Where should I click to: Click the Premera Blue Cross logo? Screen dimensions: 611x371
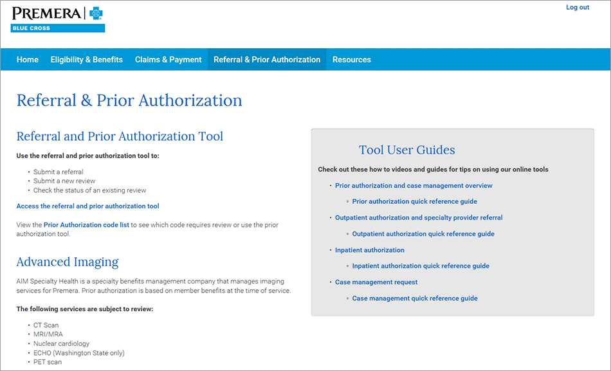click(x=57, y=19)
